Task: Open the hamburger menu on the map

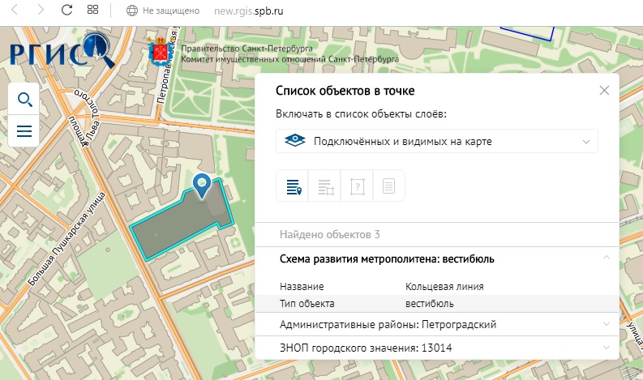Action: click(x=24, y=130)
